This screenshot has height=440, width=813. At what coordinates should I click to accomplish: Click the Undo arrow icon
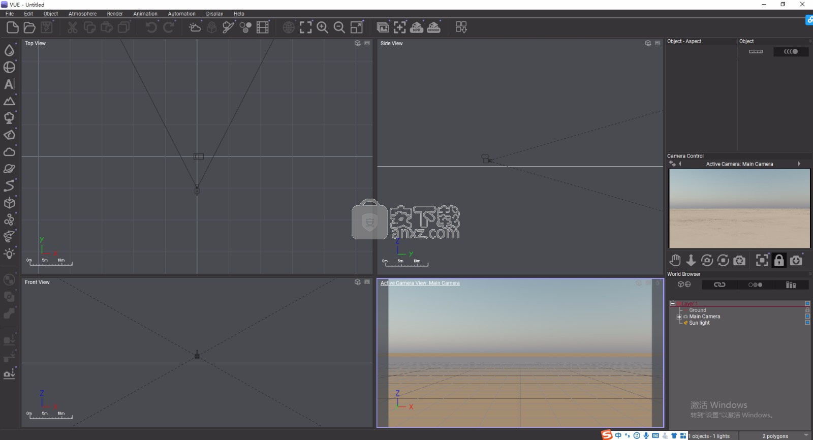(x=151, y=27)
